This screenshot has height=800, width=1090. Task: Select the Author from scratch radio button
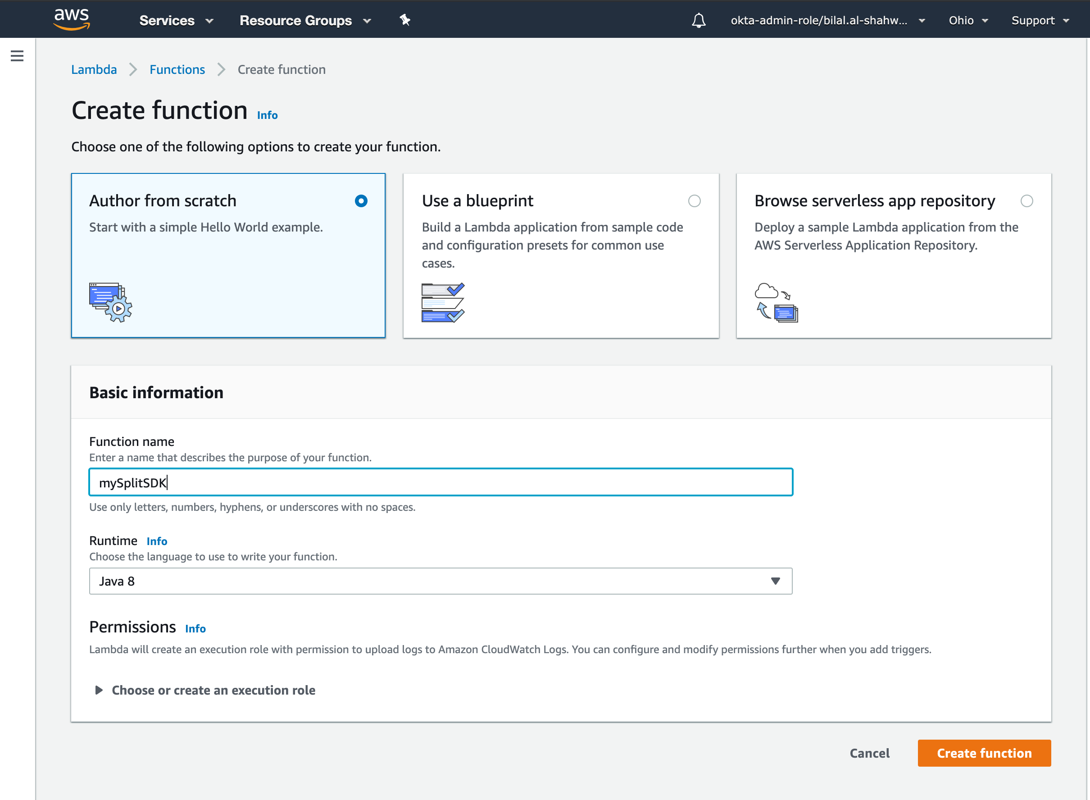[361, 201]
